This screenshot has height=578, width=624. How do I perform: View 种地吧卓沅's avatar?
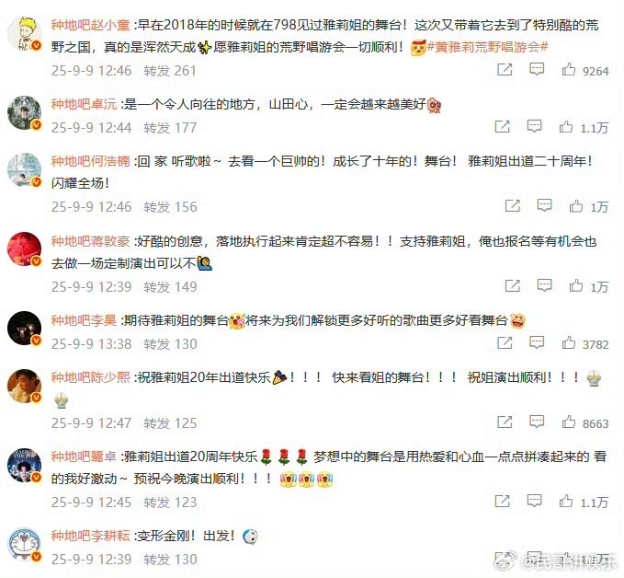tap(24, 112)
